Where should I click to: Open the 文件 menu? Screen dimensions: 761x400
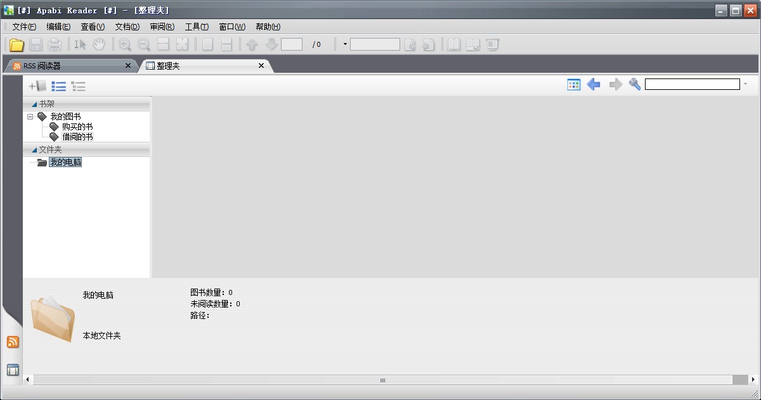(24, 27)
